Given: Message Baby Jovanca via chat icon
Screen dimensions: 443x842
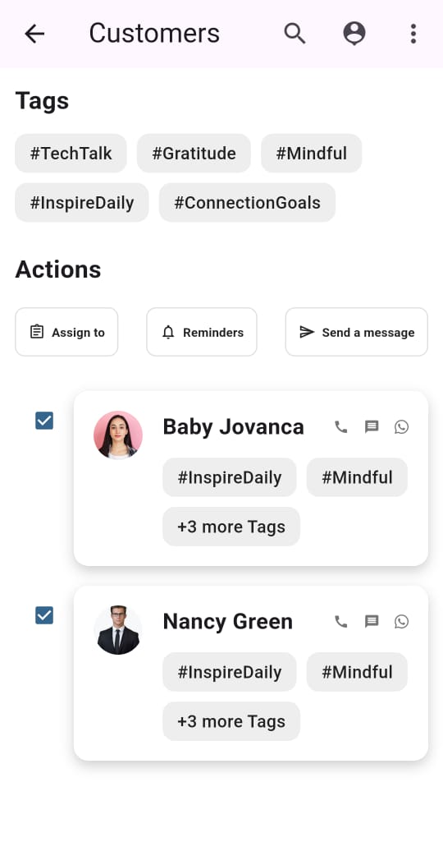Looking at the screenshot, I should tap(372, 427).
